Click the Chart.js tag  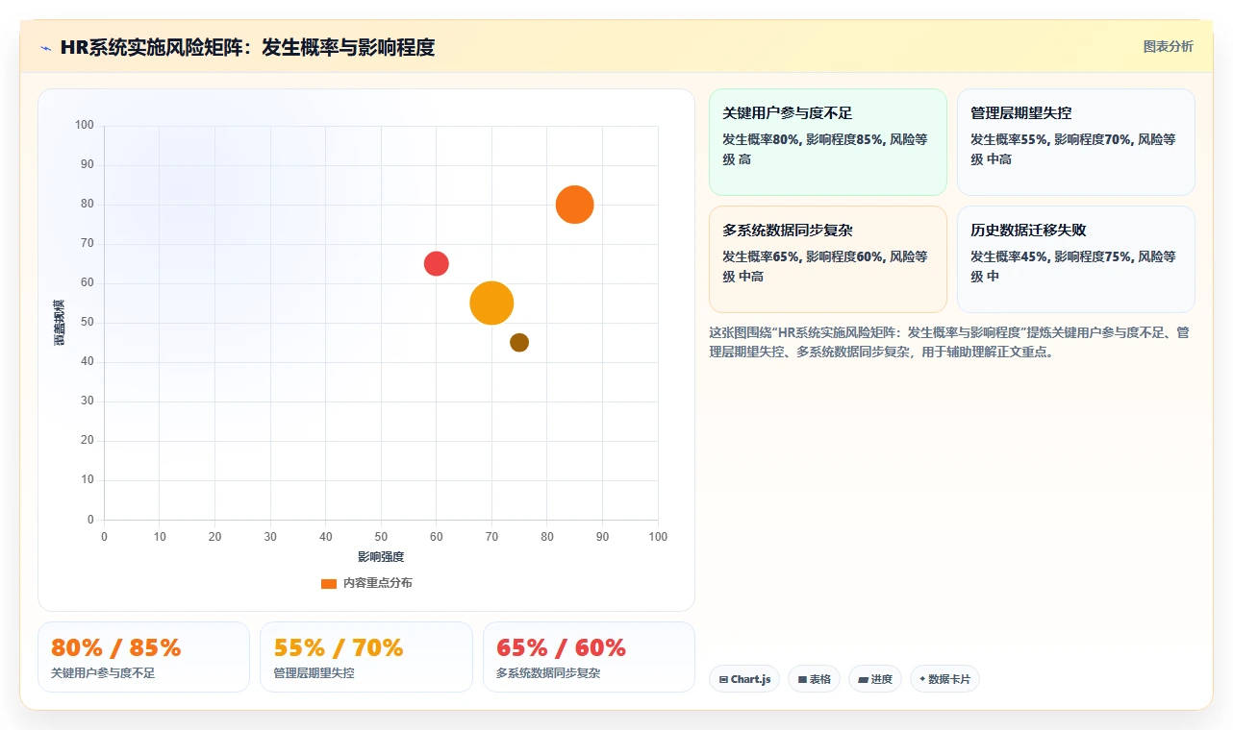click(744, 679)
